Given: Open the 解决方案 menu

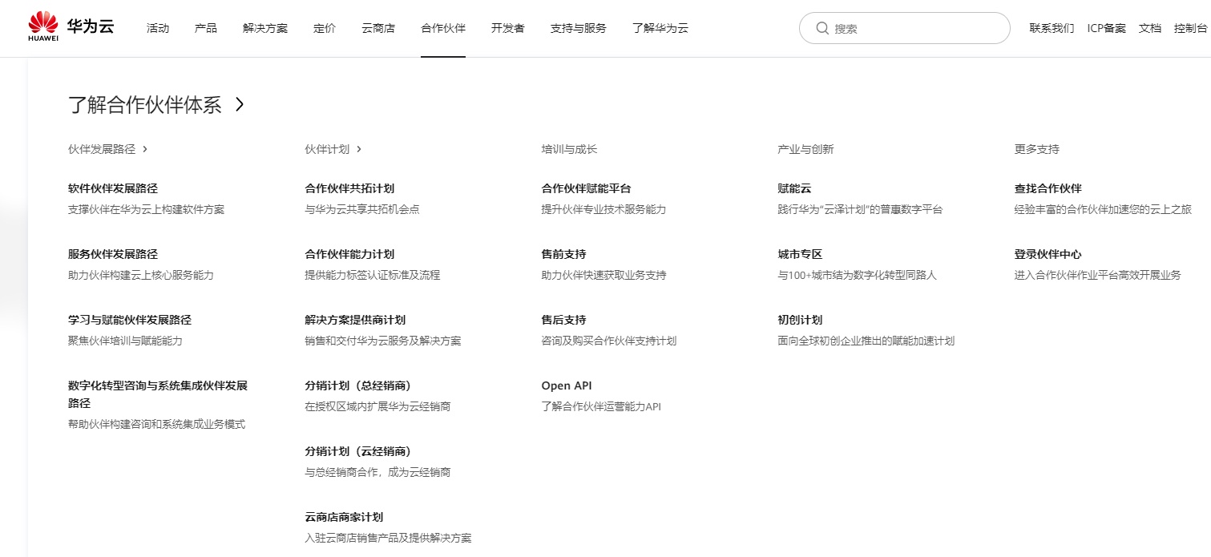Looking at the screenshot, I should click(265, 28).
